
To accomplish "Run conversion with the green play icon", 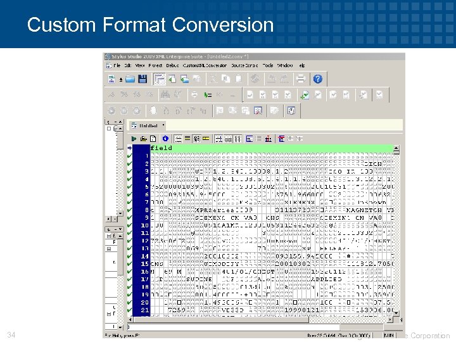I will (134, 139).
